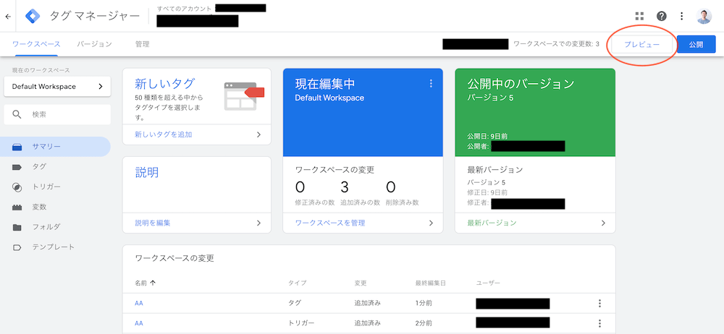The image size is (724, 334).
Task: Open the help question mark icon
Action: (661, 16)
